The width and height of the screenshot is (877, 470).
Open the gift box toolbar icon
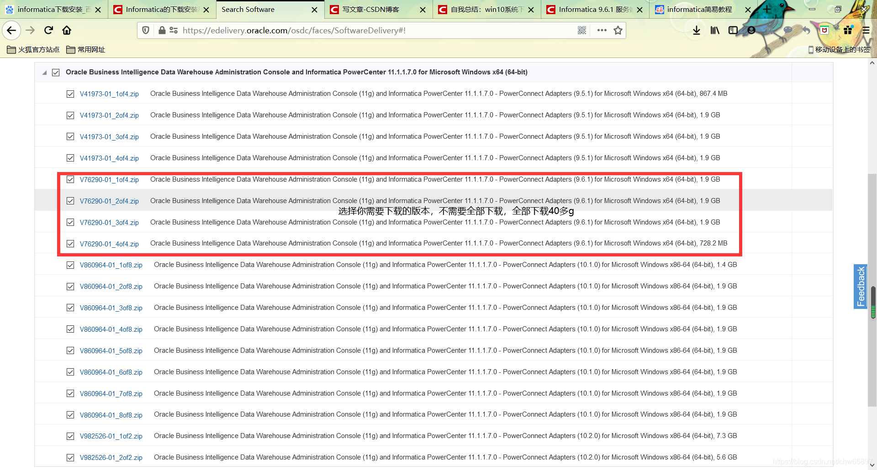tap(848, 30)
